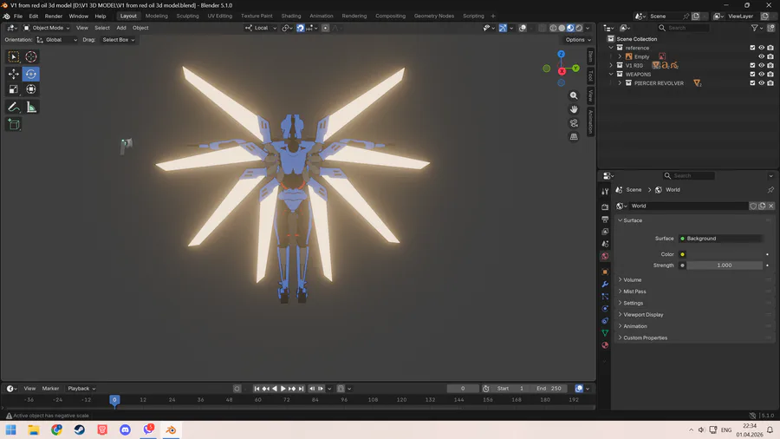Viewport: 780px width, 439px height.
Task: Select the Rotate tool
Action: (31, 74)
